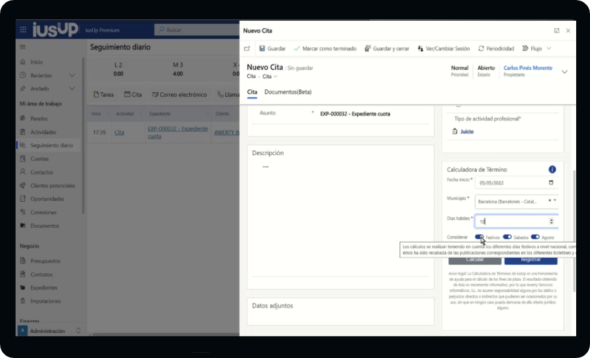Open Seguimiento diario in sidebar

[51, 145]
